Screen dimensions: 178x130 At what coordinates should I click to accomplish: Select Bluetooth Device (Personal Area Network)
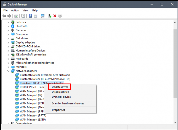[x=45, y=75]
